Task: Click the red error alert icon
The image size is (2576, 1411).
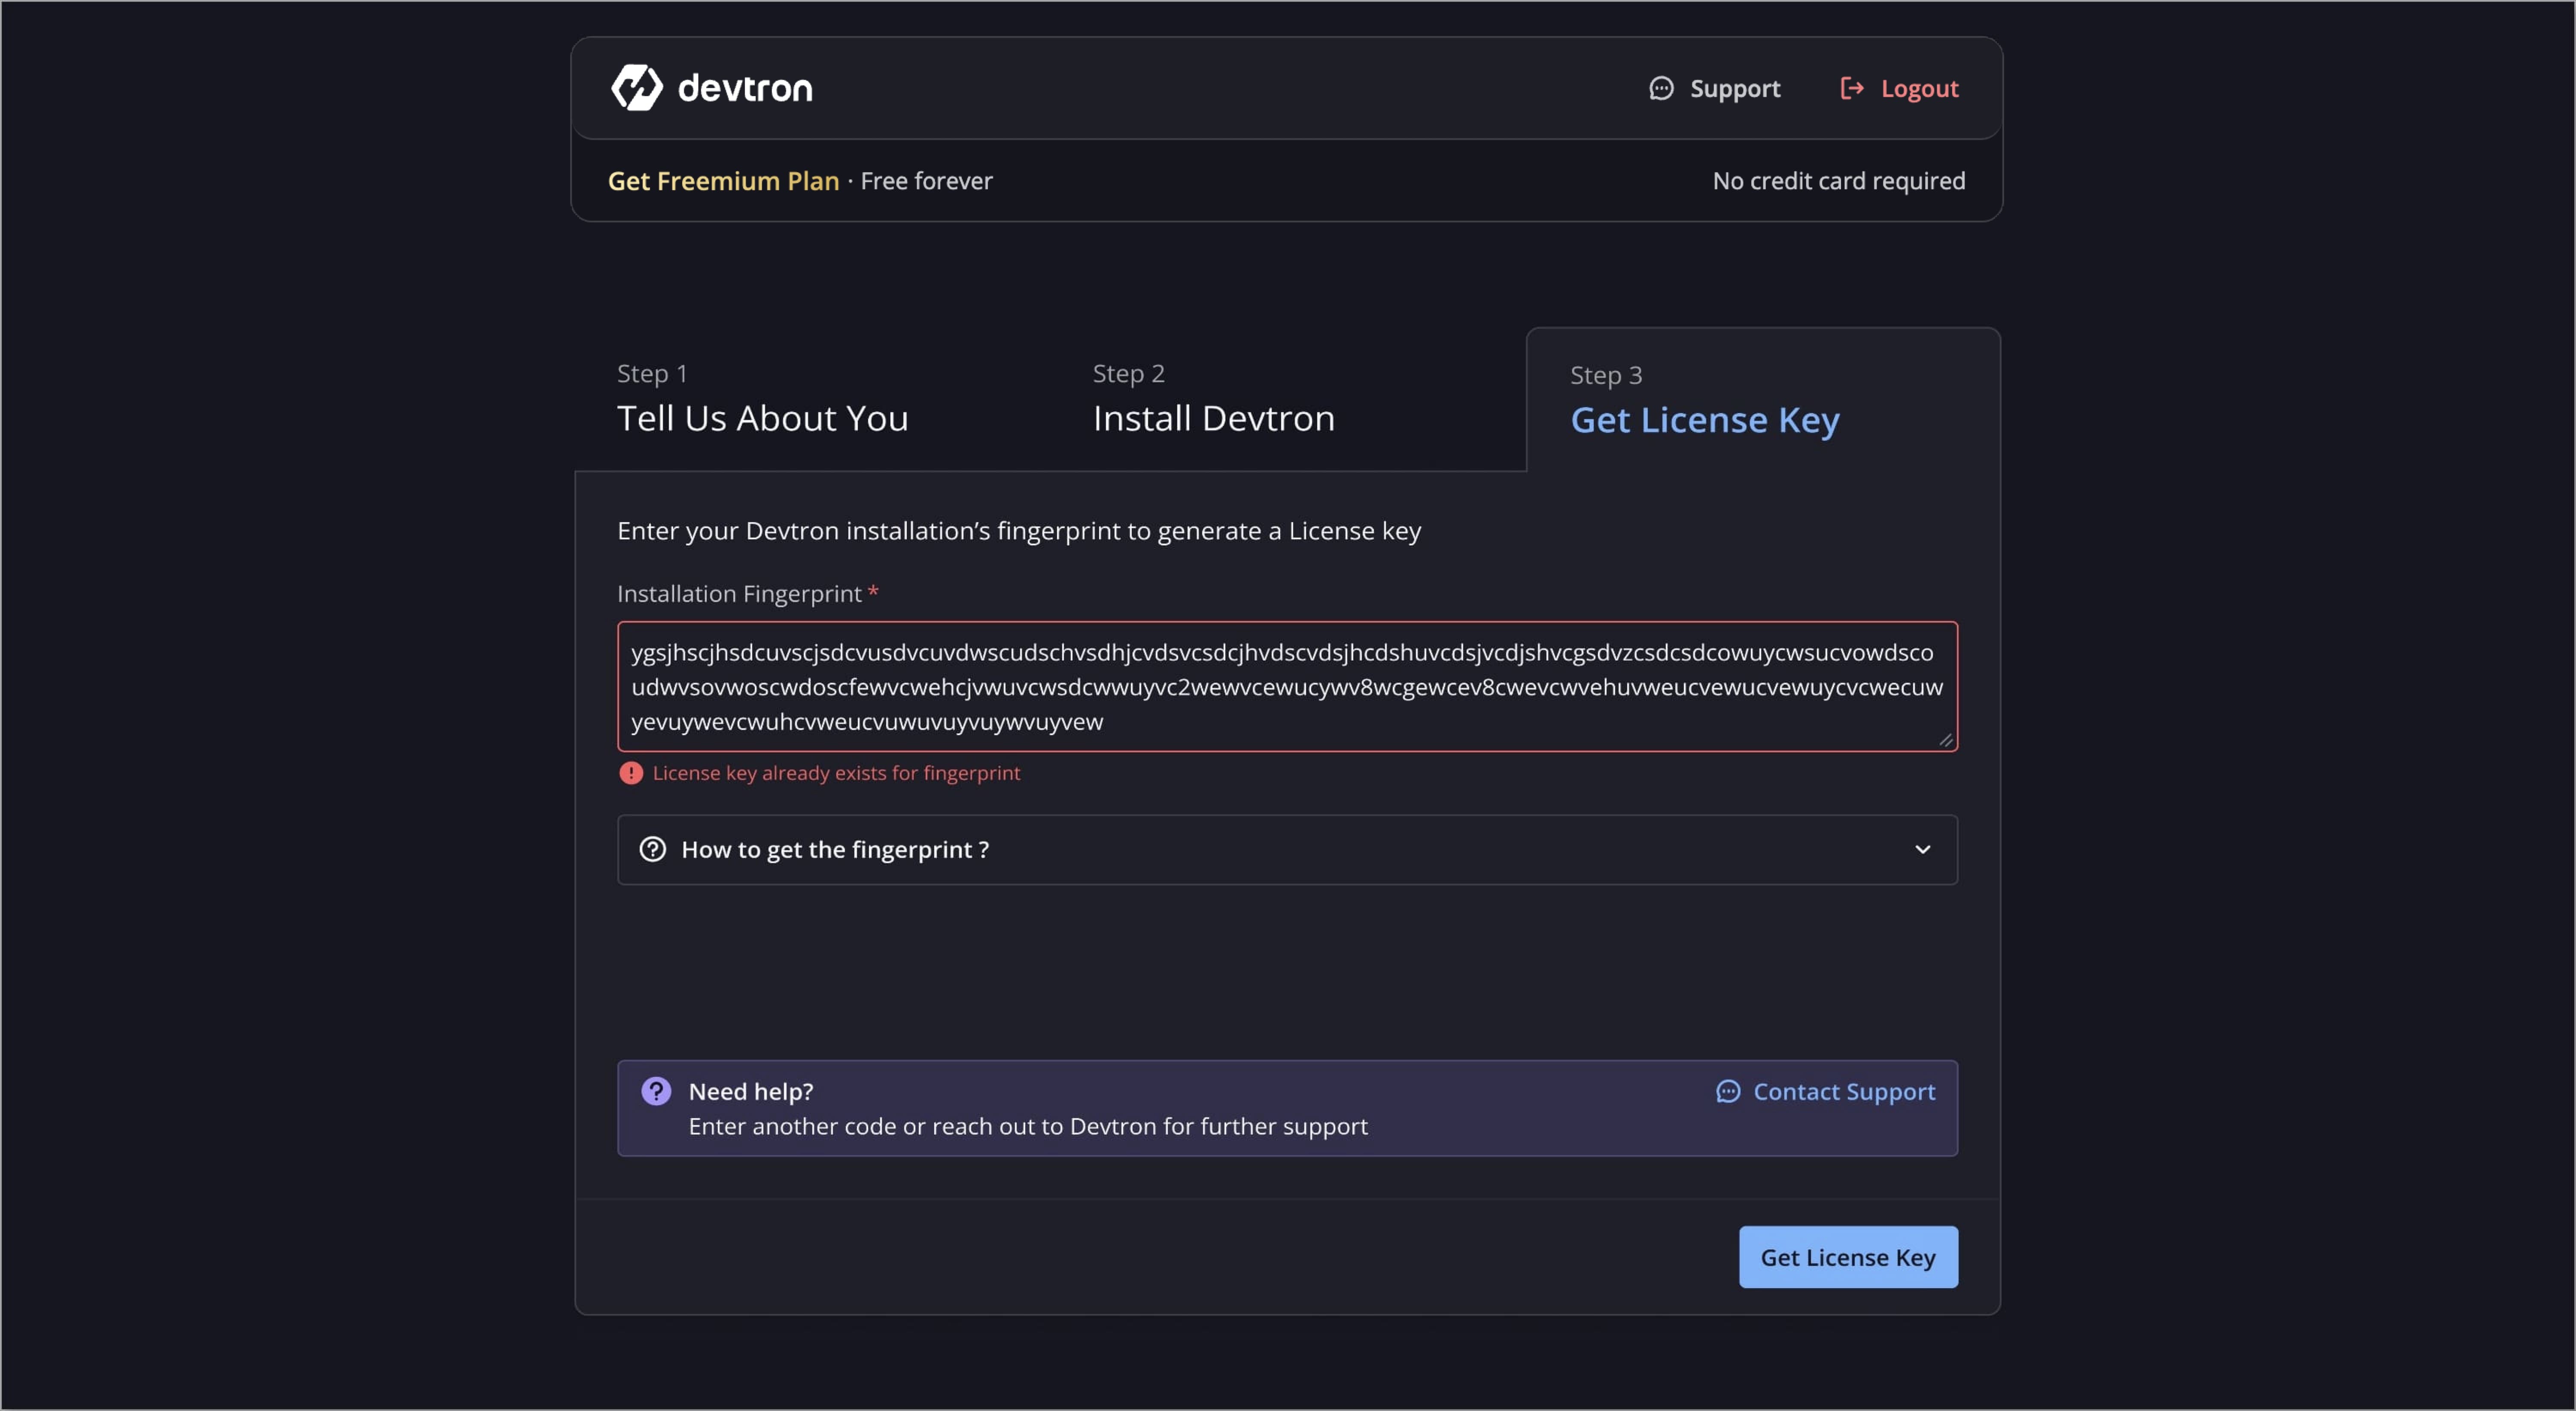Action: (631, 773)
